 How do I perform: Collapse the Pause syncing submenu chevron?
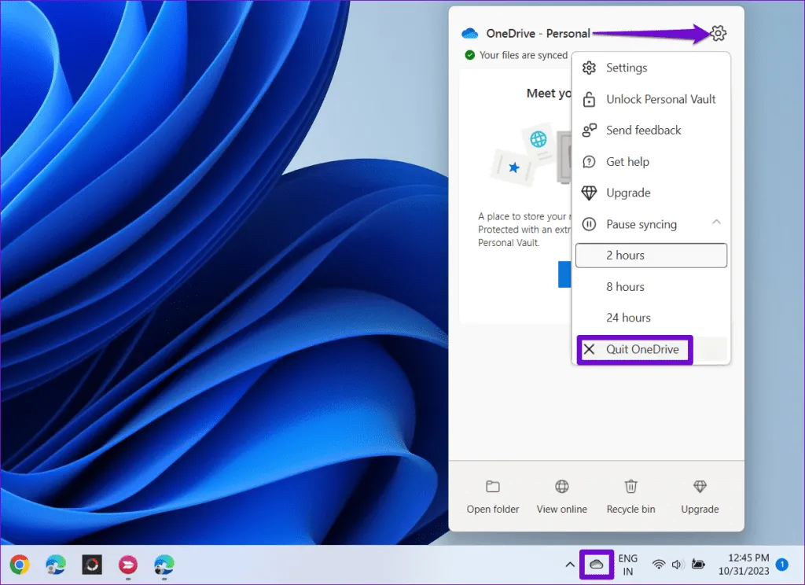coord(716,223)
